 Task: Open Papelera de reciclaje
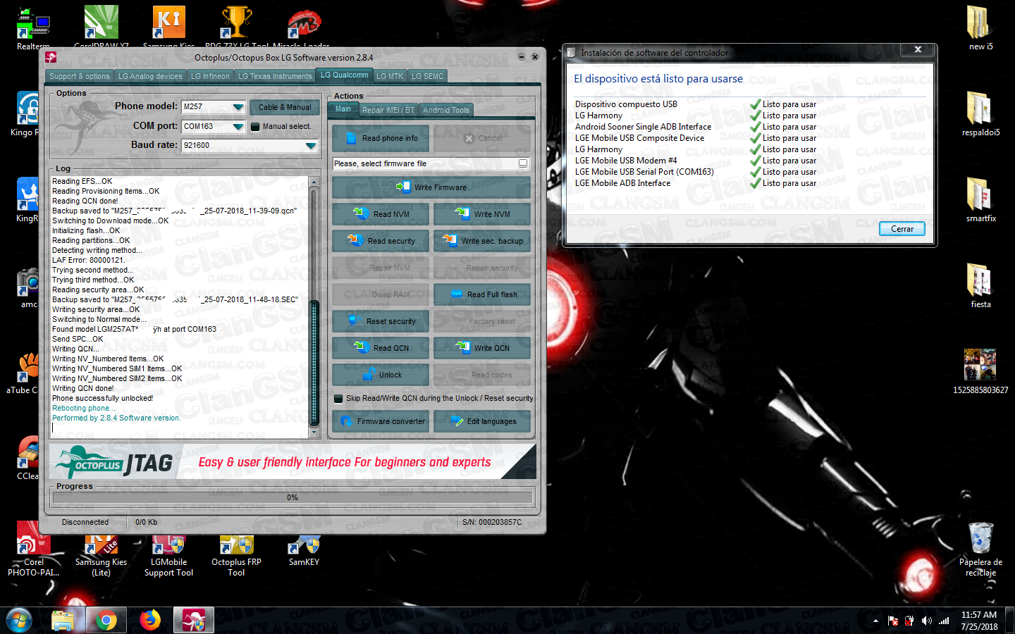click(980, 549)
